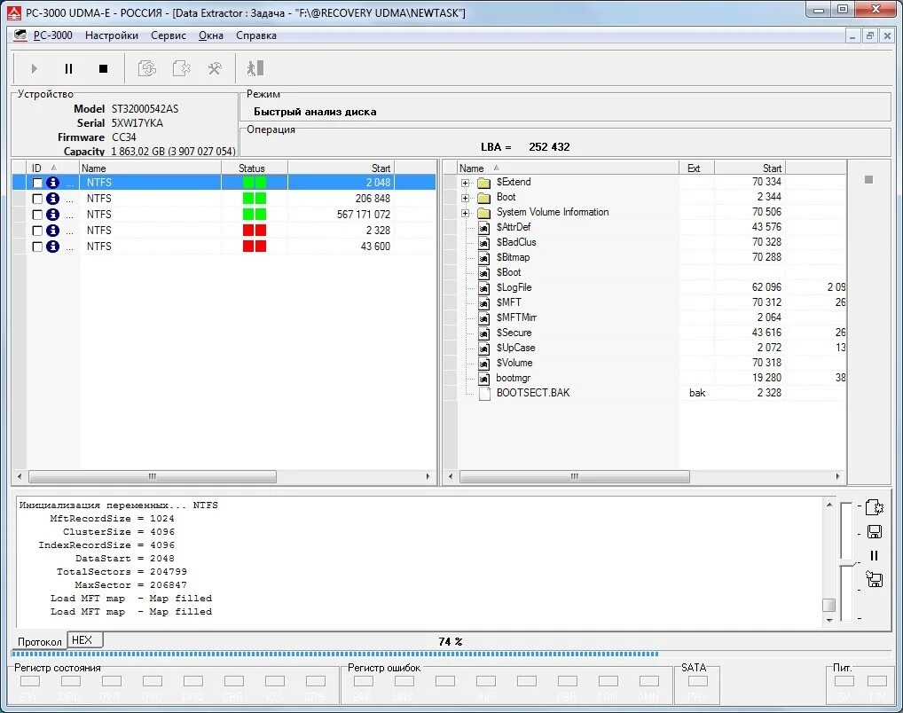Screen dimensions: 903x713
Task: Click the $AttrDef file icon
Action: (483, 228)
